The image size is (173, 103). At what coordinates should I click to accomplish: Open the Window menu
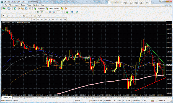point(36,5)
